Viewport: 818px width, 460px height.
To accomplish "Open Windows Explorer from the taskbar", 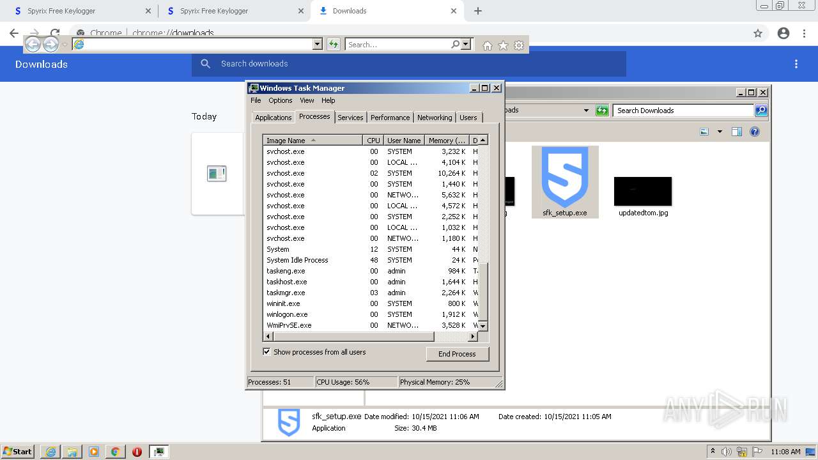I will pyautogui.click(x=72, y=452).
